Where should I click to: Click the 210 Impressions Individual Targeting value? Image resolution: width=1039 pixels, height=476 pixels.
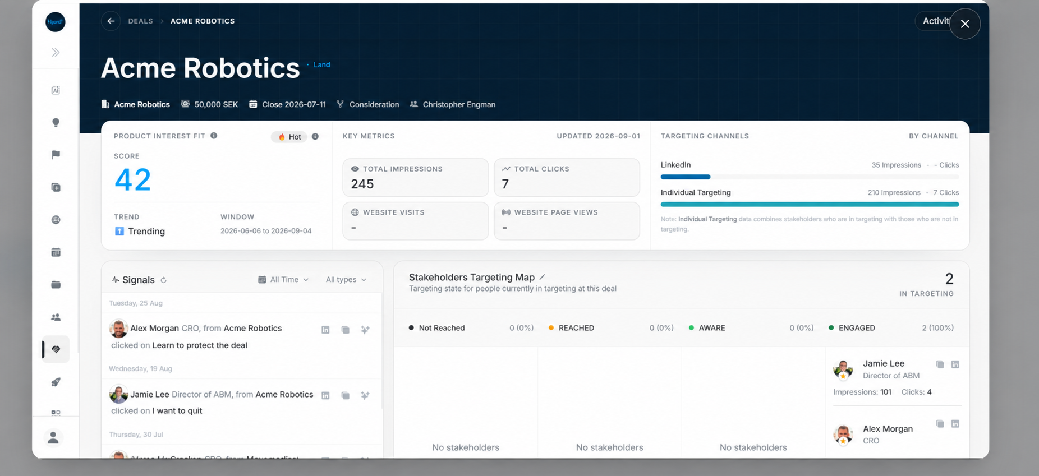[x=894, y=192]
